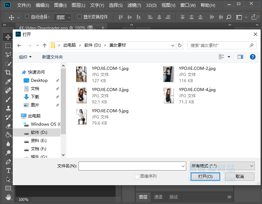Open the help button in dialog
Screen dimensions: 262x204
pos(253,57)
